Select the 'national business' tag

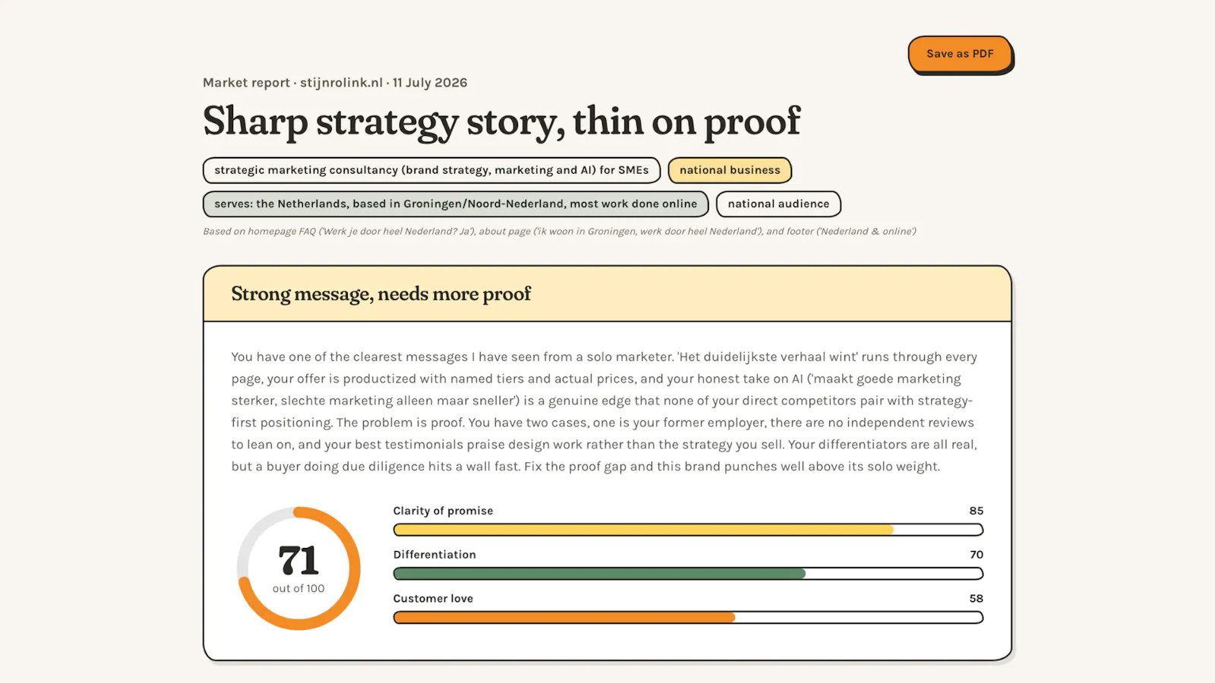point(730,170)
